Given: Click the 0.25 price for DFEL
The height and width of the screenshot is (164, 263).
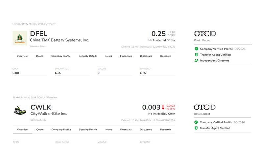Looking at the screenshot, I should pyautogui.click(x=158, y=34).
